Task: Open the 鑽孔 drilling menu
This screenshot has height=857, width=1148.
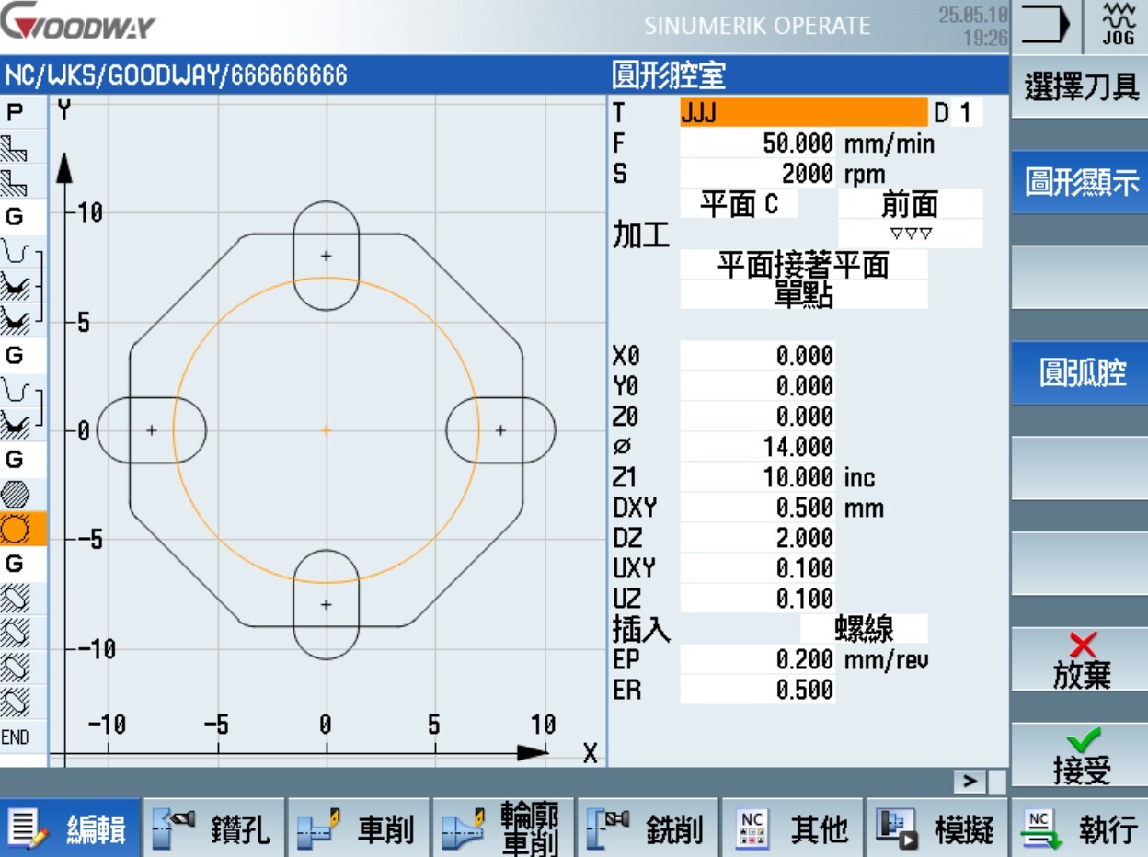Action: click(214, 829)
